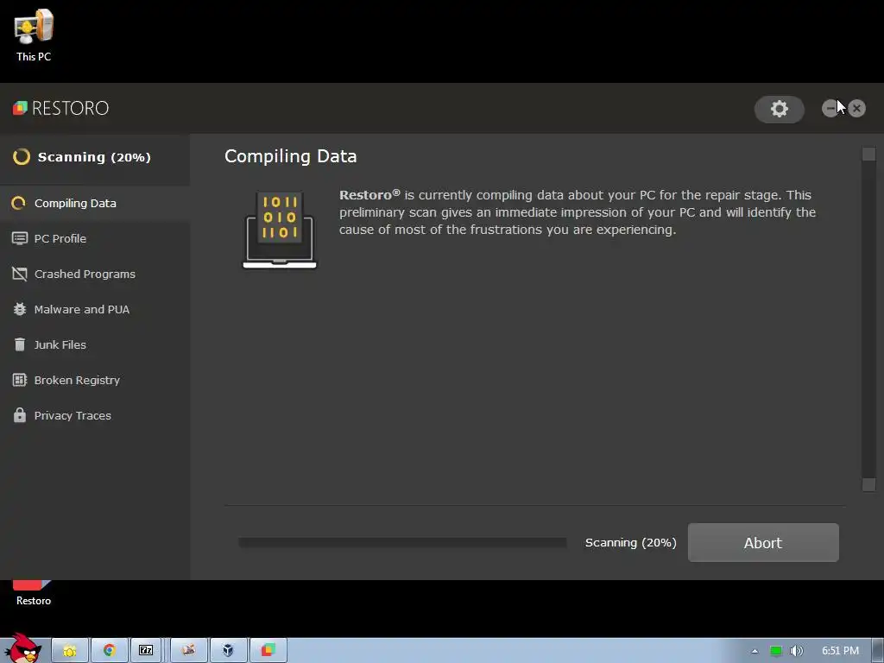The image size is (884, 663).
Task: Select Compiling Data in the sidebar
Action: pos(95,203)
